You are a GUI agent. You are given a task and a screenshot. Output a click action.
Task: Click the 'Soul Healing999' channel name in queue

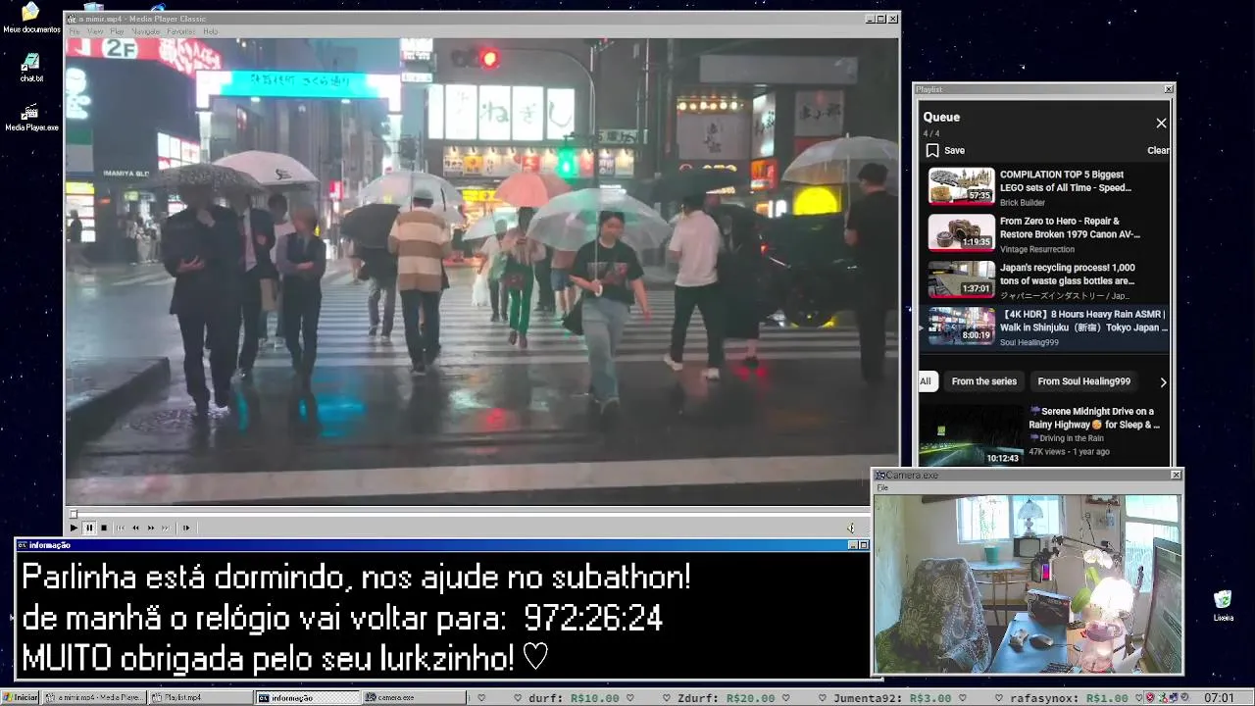[x=1029, y=342]
